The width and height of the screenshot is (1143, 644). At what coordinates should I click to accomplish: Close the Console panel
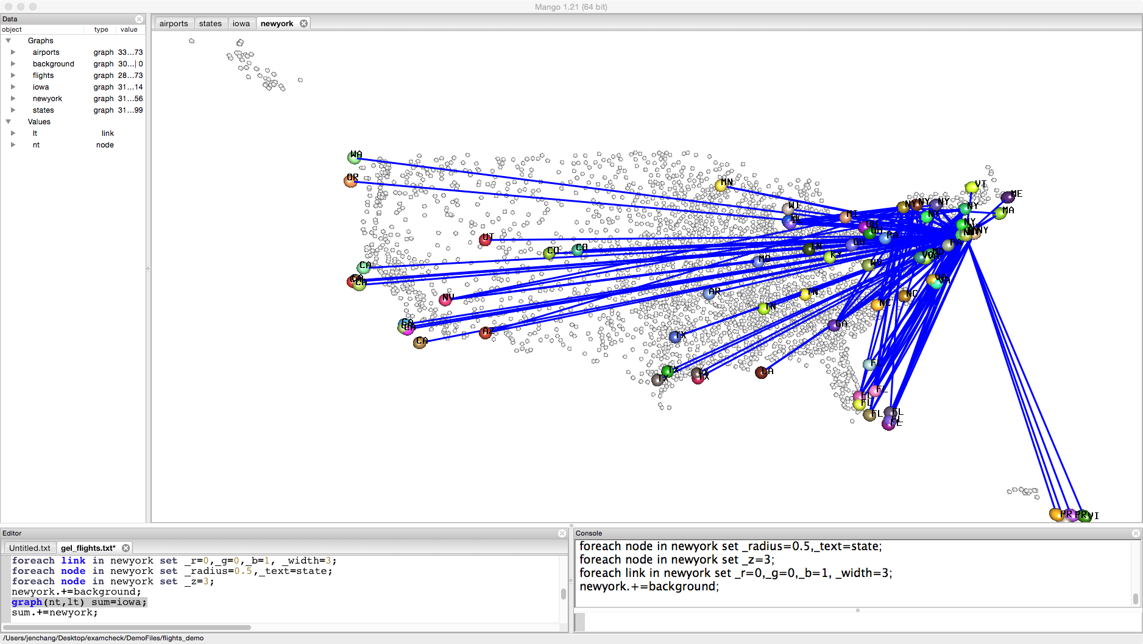[x=1136, y=533]
